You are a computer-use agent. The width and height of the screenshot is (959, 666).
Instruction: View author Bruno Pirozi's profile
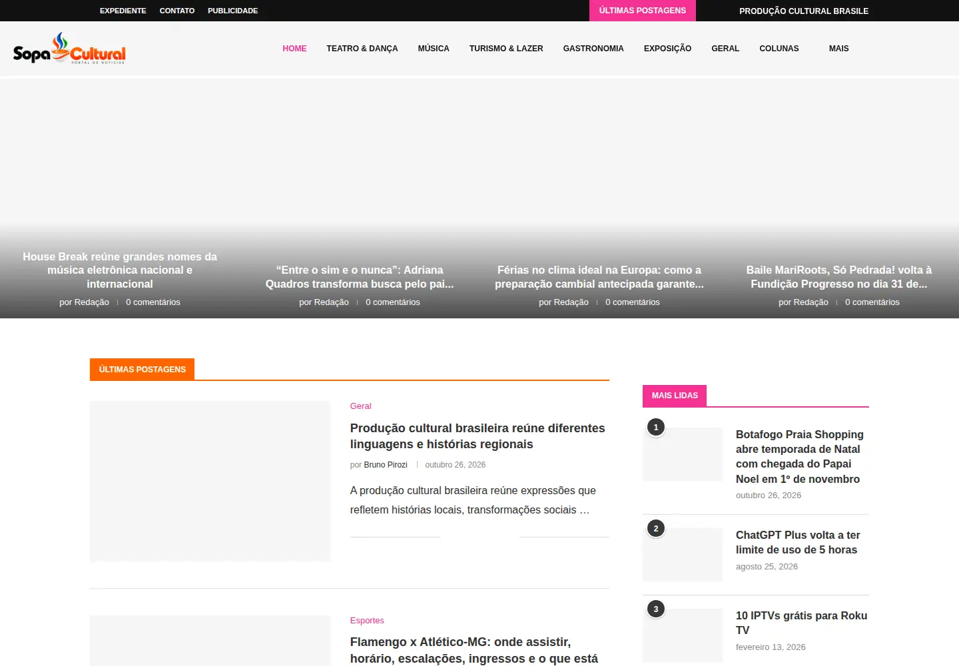(386, 465)
